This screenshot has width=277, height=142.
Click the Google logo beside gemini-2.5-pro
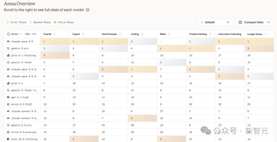coord(8,125)
